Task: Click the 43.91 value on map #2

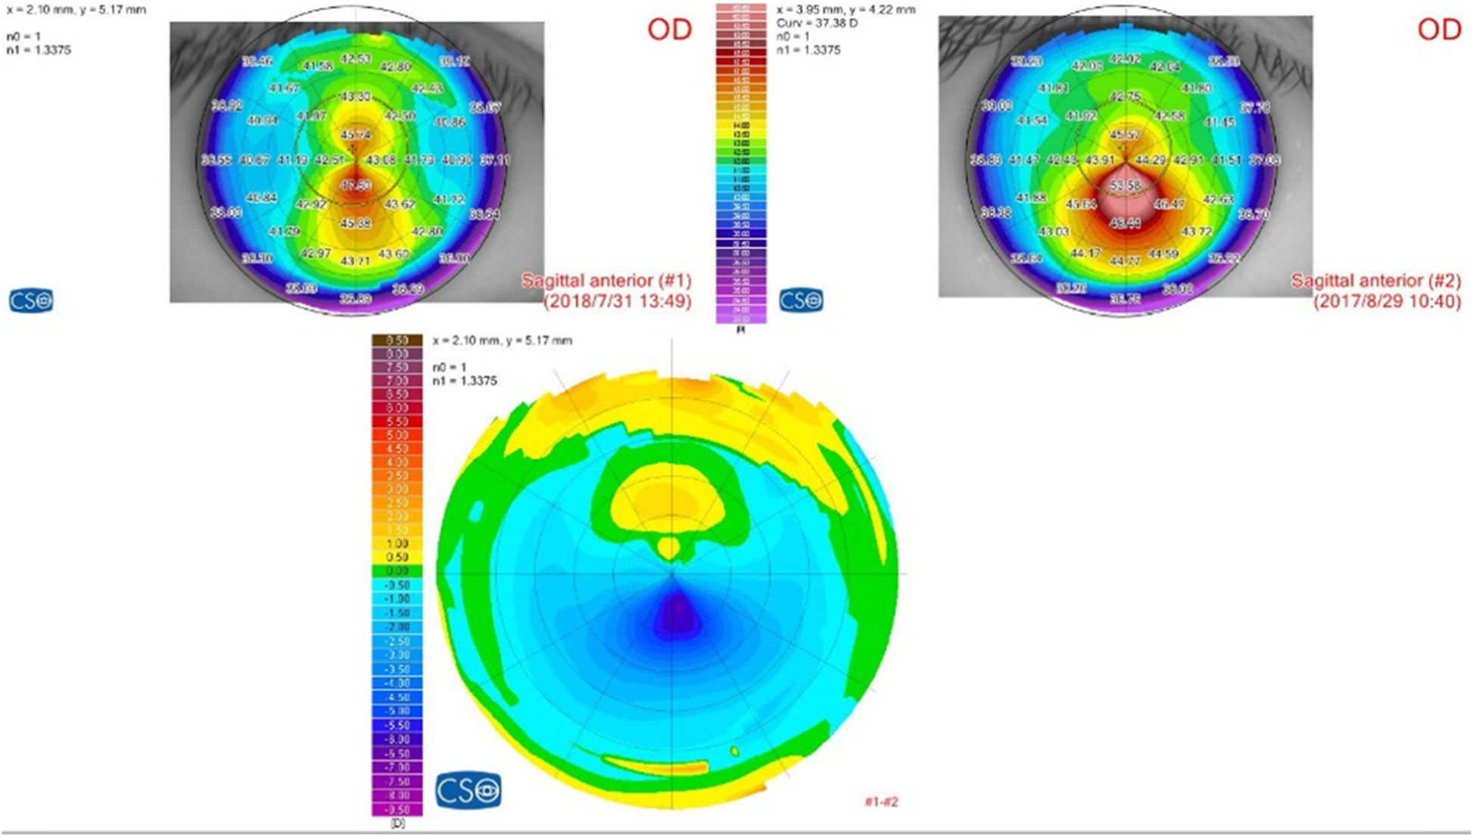Action: point(1100,160)
